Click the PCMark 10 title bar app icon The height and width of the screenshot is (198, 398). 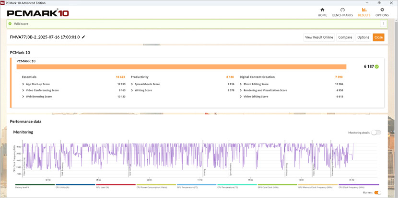(x=2, y=3)
